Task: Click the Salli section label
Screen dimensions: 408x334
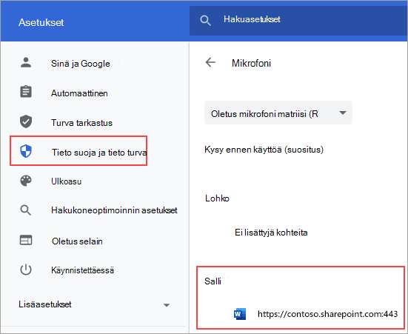Action: [213, 281]
